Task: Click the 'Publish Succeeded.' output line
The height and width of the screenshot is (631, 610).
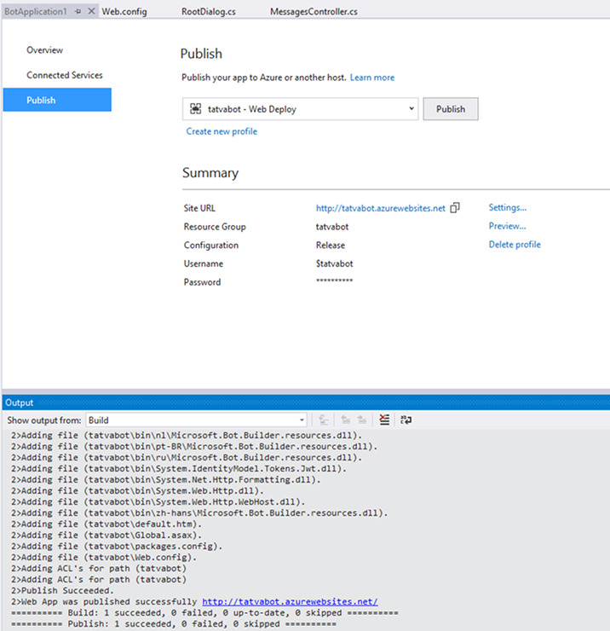Action: [62, 590]
